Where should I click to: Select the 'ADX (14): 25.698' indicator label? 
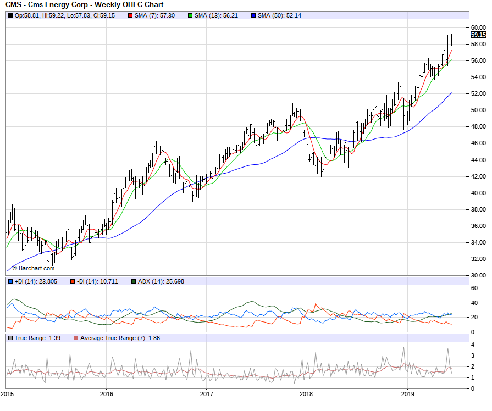click(161, 281)
